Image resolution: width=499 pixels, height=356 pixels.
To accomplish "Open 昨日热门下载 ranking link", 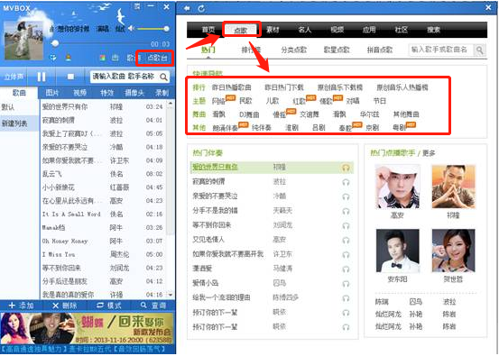I will point(284,87).
